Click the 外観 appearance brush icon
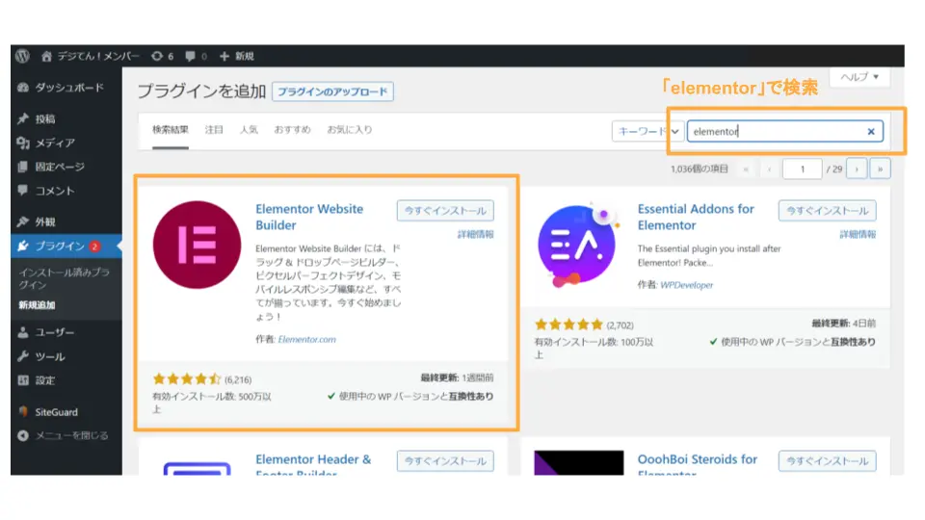This screenshot has width=925, height=520. click(23, 222)
